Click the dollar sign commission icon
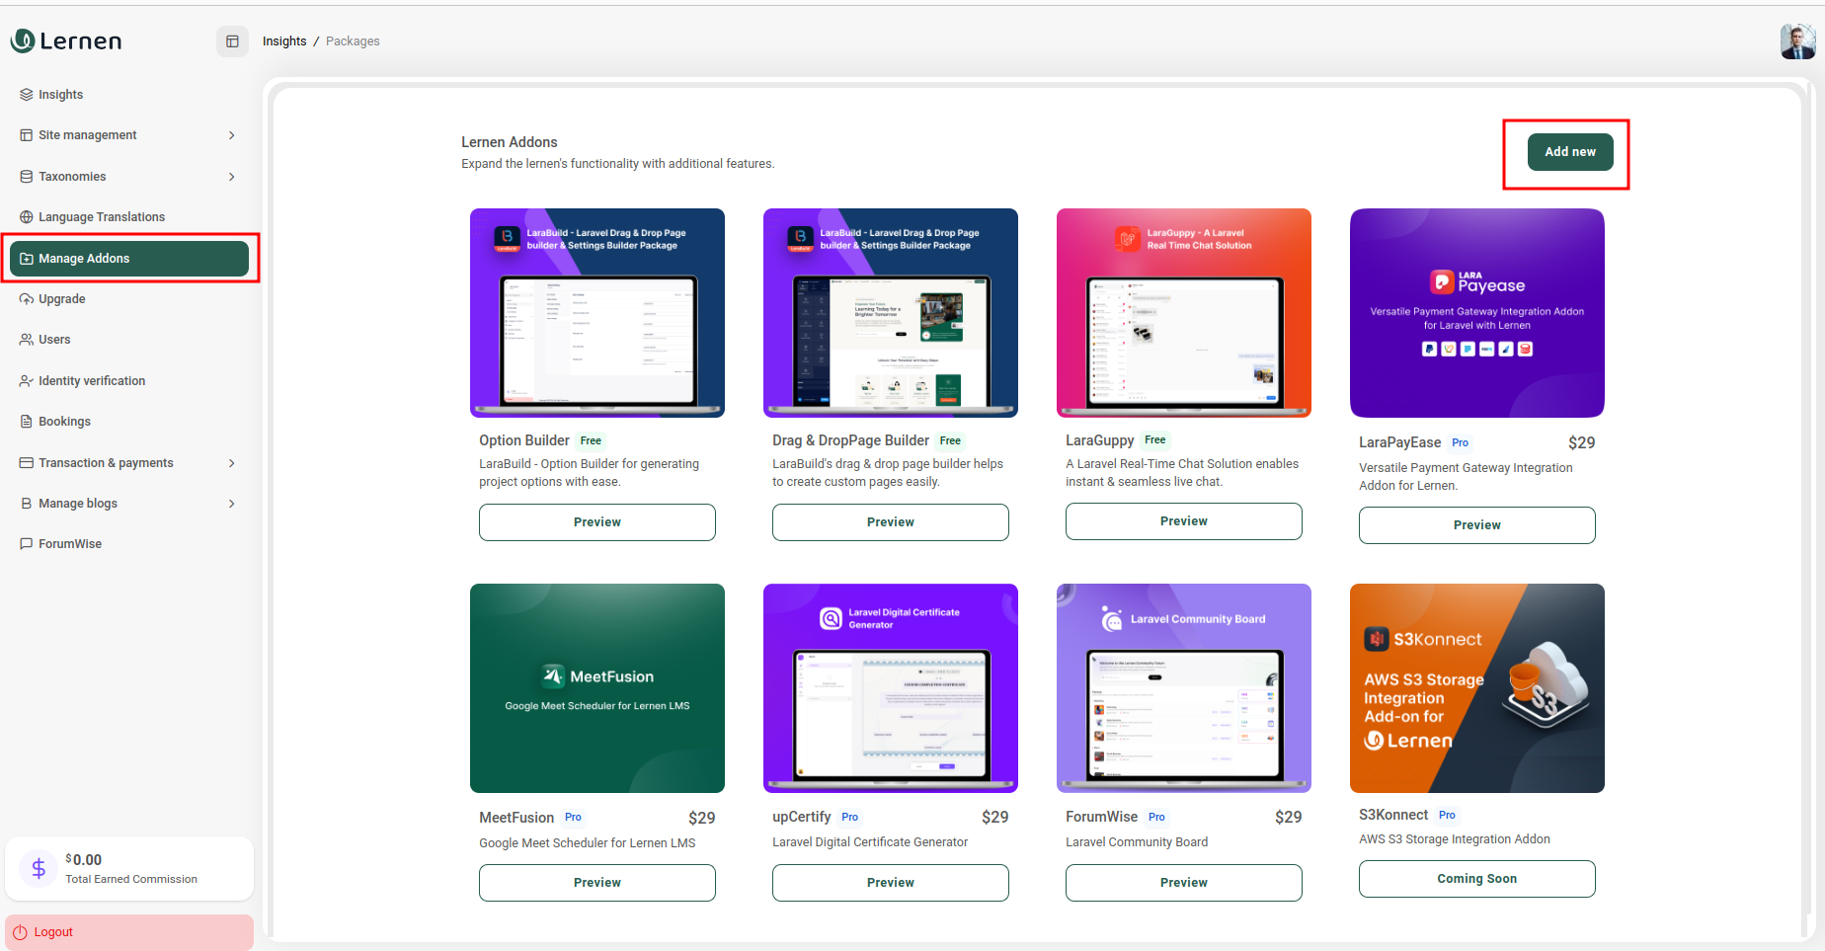 point(39,869)
